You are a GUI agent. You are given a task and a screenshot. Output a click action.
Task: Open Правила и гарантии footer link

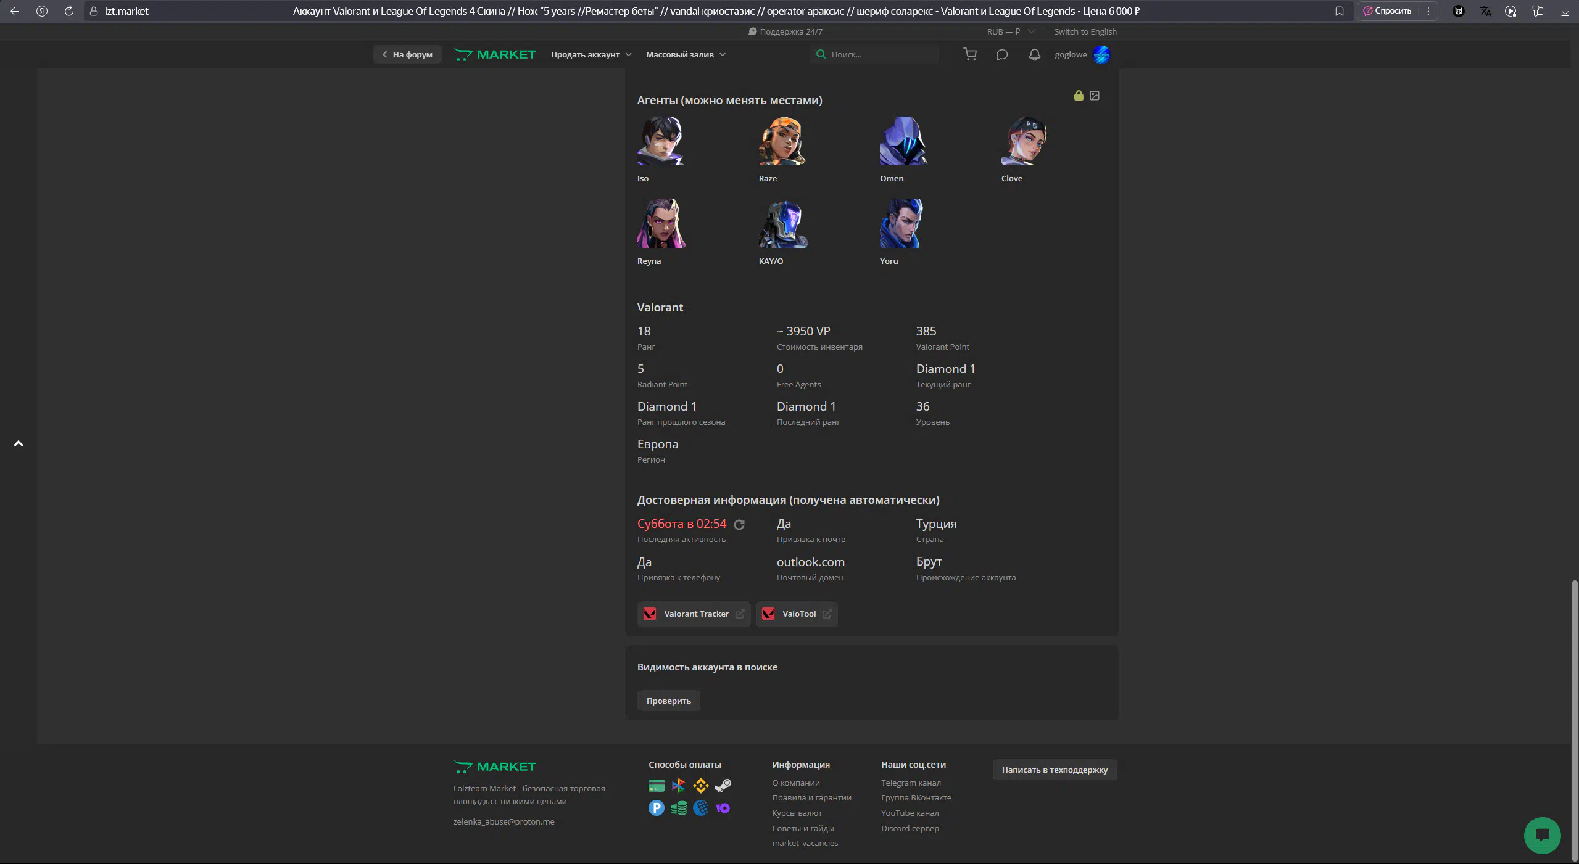click(811, 797)
